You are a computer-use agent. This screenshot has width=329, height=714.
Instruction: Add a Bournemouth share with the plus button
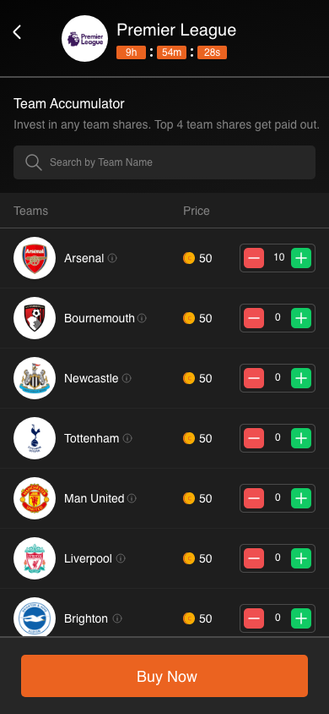click(x=301, y=318)
